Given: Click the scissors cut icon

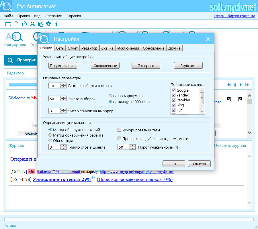Looking at the screenshot, I should 32,24.
